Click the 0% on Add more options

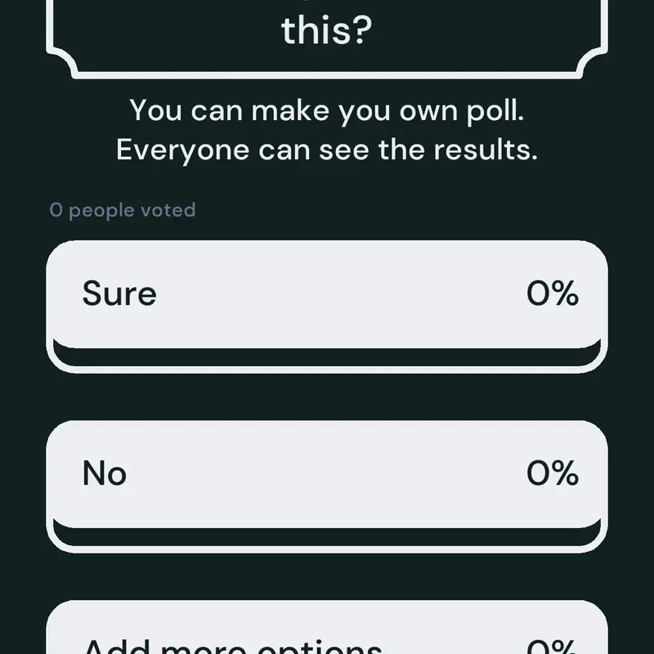coord(553,647)
